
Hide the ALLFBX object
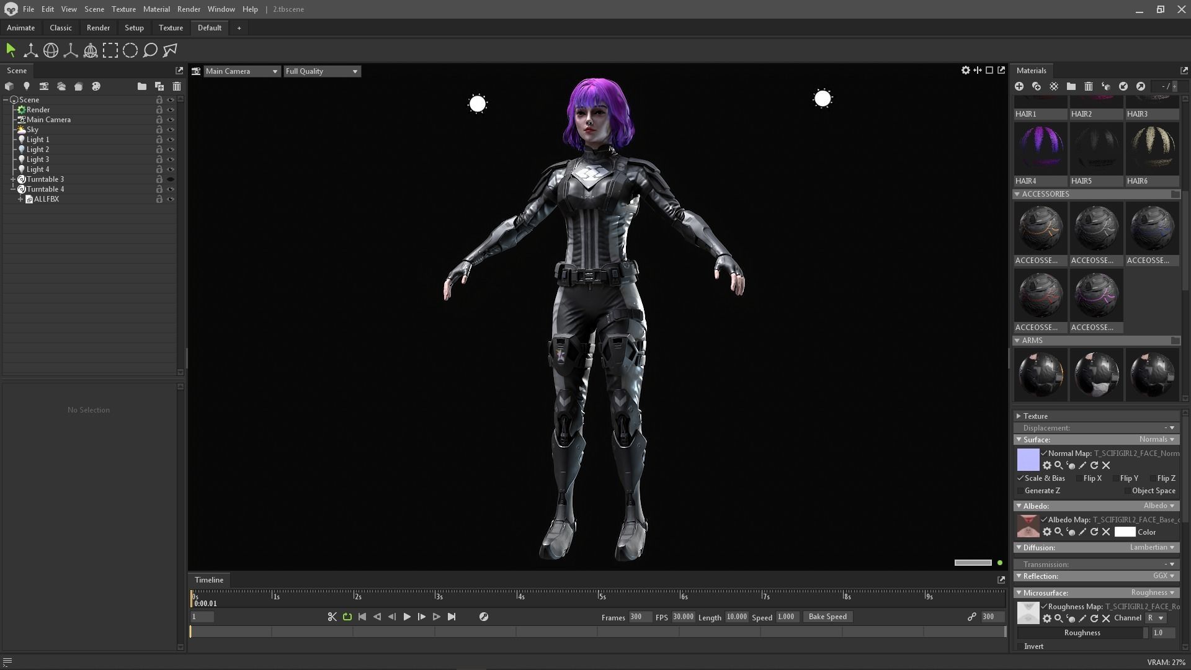pos(171,199)
